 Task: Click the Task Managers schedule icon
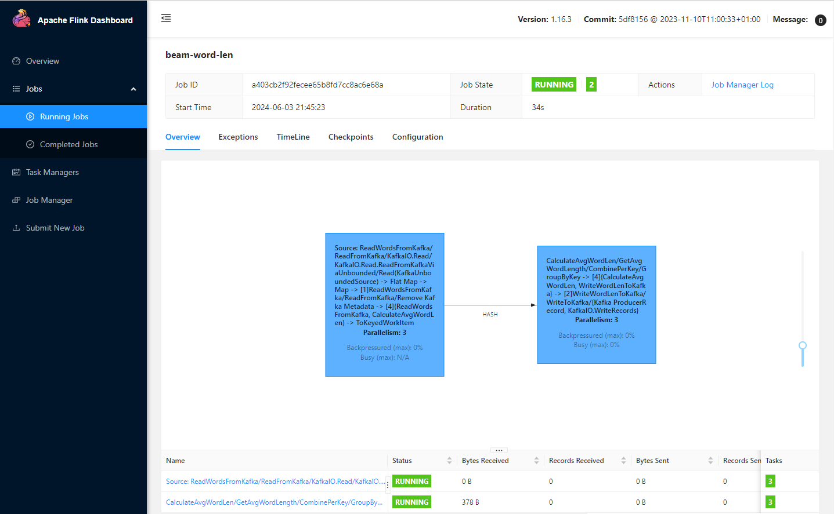[x=16, y=172]
